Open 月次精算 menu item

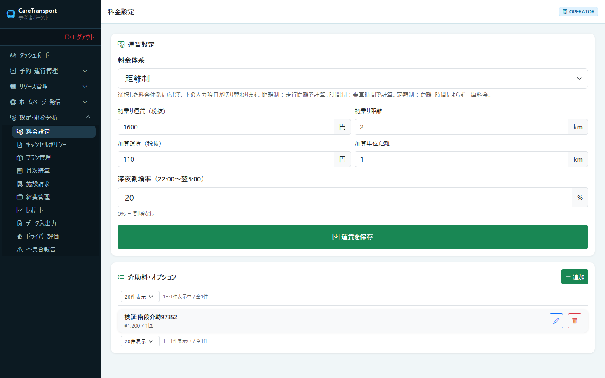[54, 171]
